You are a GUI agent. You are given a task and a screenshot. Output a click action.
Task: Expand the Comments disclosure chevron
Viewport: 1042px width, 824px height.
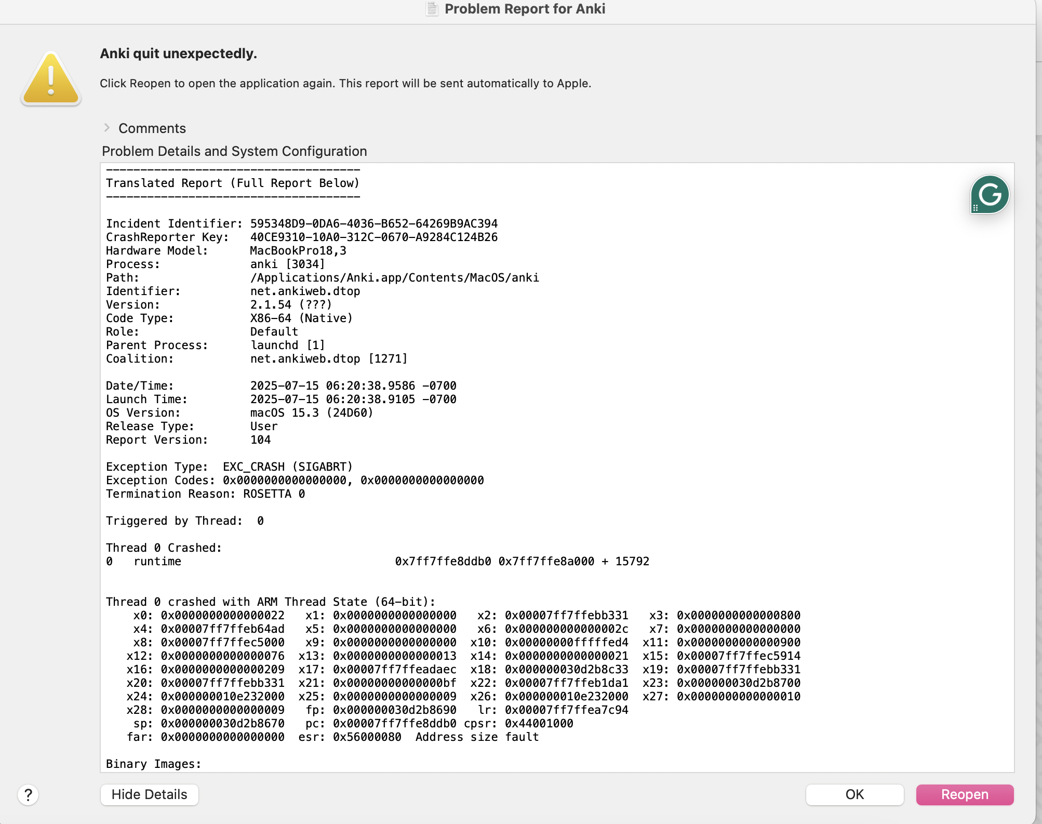pyautogui.click(x=106, y=128)
